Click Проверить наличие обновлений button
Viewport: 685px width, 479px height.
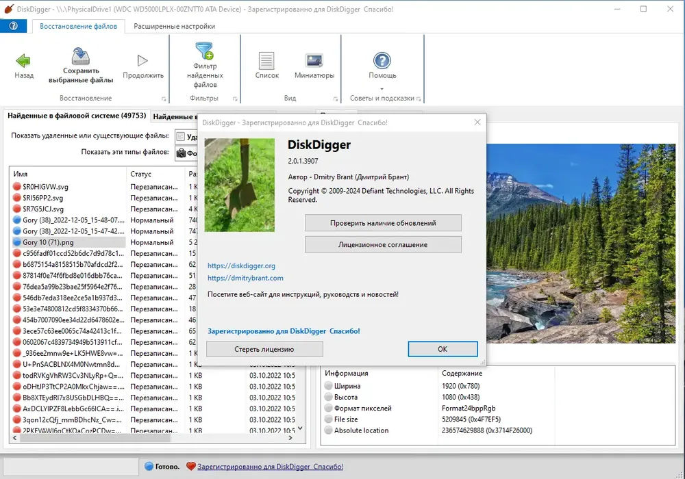coord(383,223)
